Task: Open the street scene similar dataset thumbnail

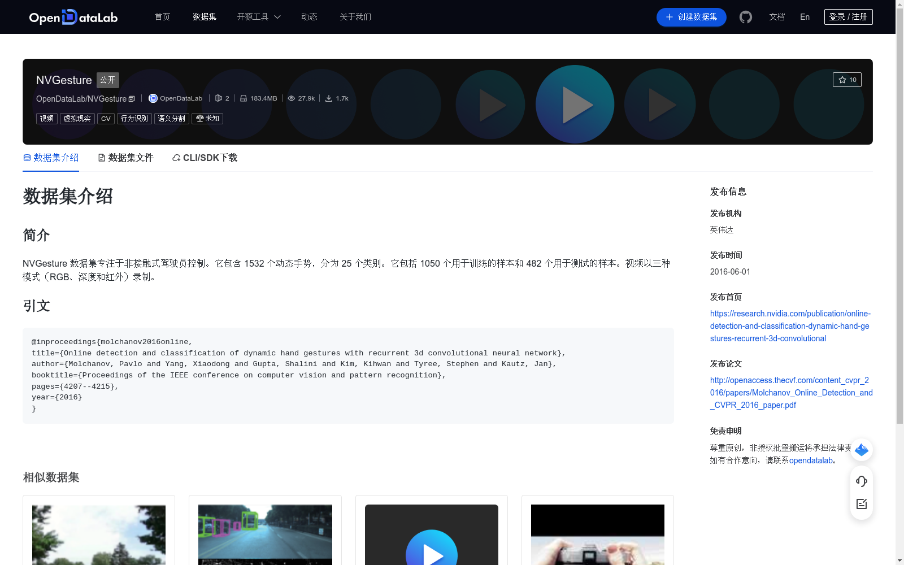Action: (x=265, y=534)
